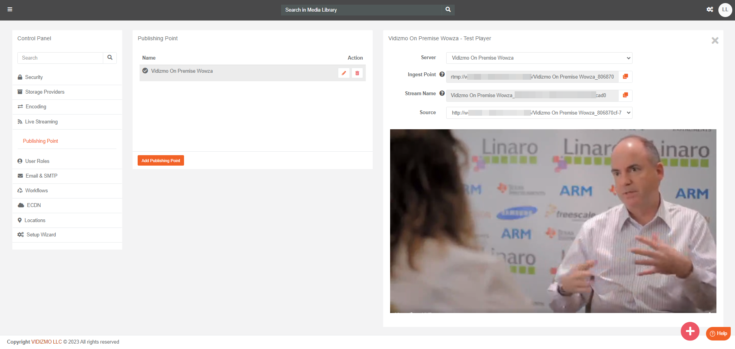This screenshot has height=349, width=735.
Task: Toggle the checkmark beside Vidizmo On Premise Wowza
Action: pos(145,71)
